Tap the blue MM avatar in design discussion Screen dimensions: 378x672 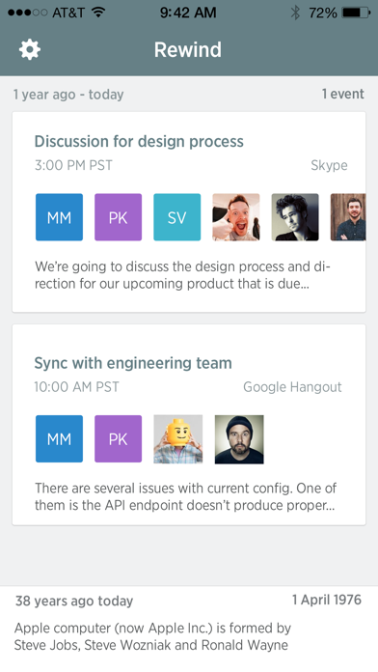(59, 217)
